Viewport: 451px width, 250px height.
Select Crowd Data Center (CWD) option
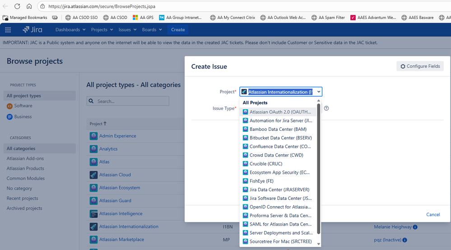[278, 155]
